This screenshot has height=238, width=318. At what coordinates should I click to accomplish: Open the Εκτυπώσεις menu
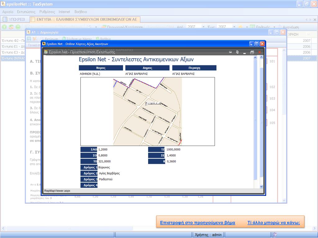click(26, 12)
